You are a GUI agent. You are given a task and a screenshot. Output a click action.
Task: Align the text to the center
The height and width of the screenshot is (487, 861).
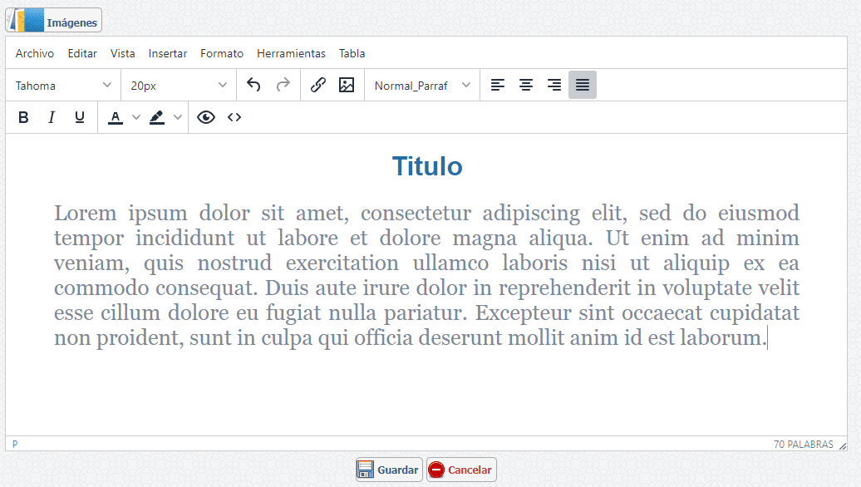tap(525, 84)
